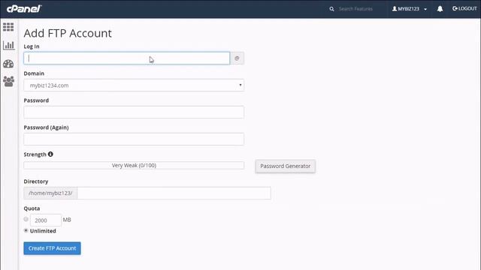Viewport: 481px width, 270px height.
Task: Select the Unlimited quota radio button
Action: pyautogui.click(x=26, y=230)
